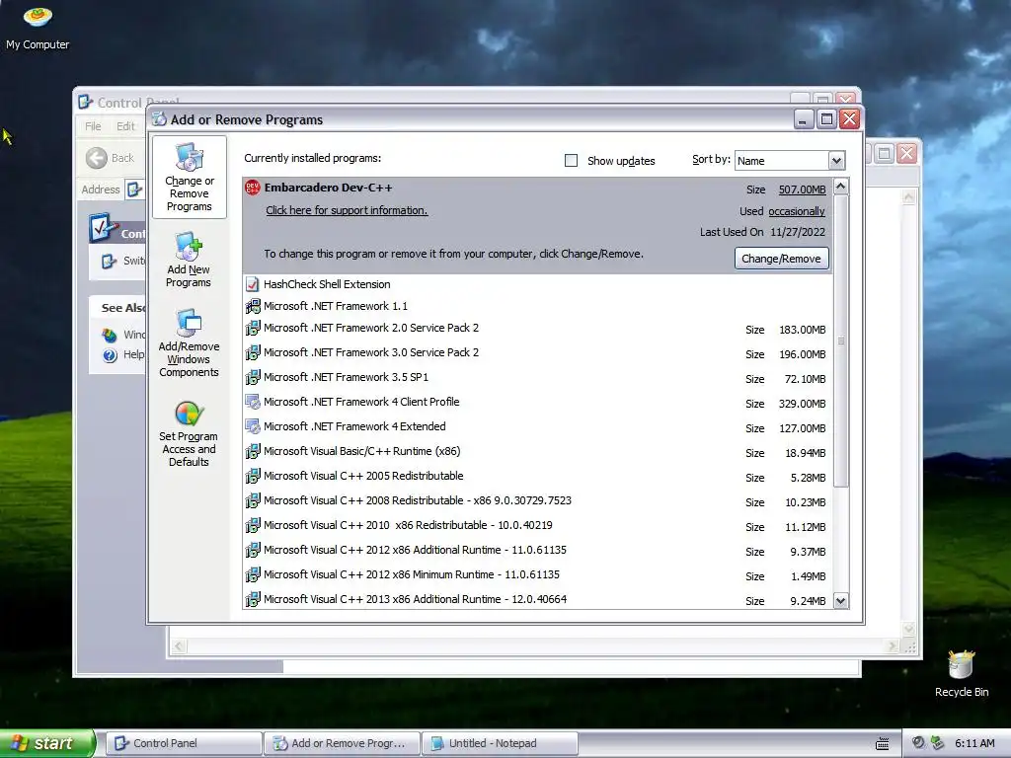1011x758 pixels.
Task: Open Click here for support information link
Action: (x=347, y=211)
